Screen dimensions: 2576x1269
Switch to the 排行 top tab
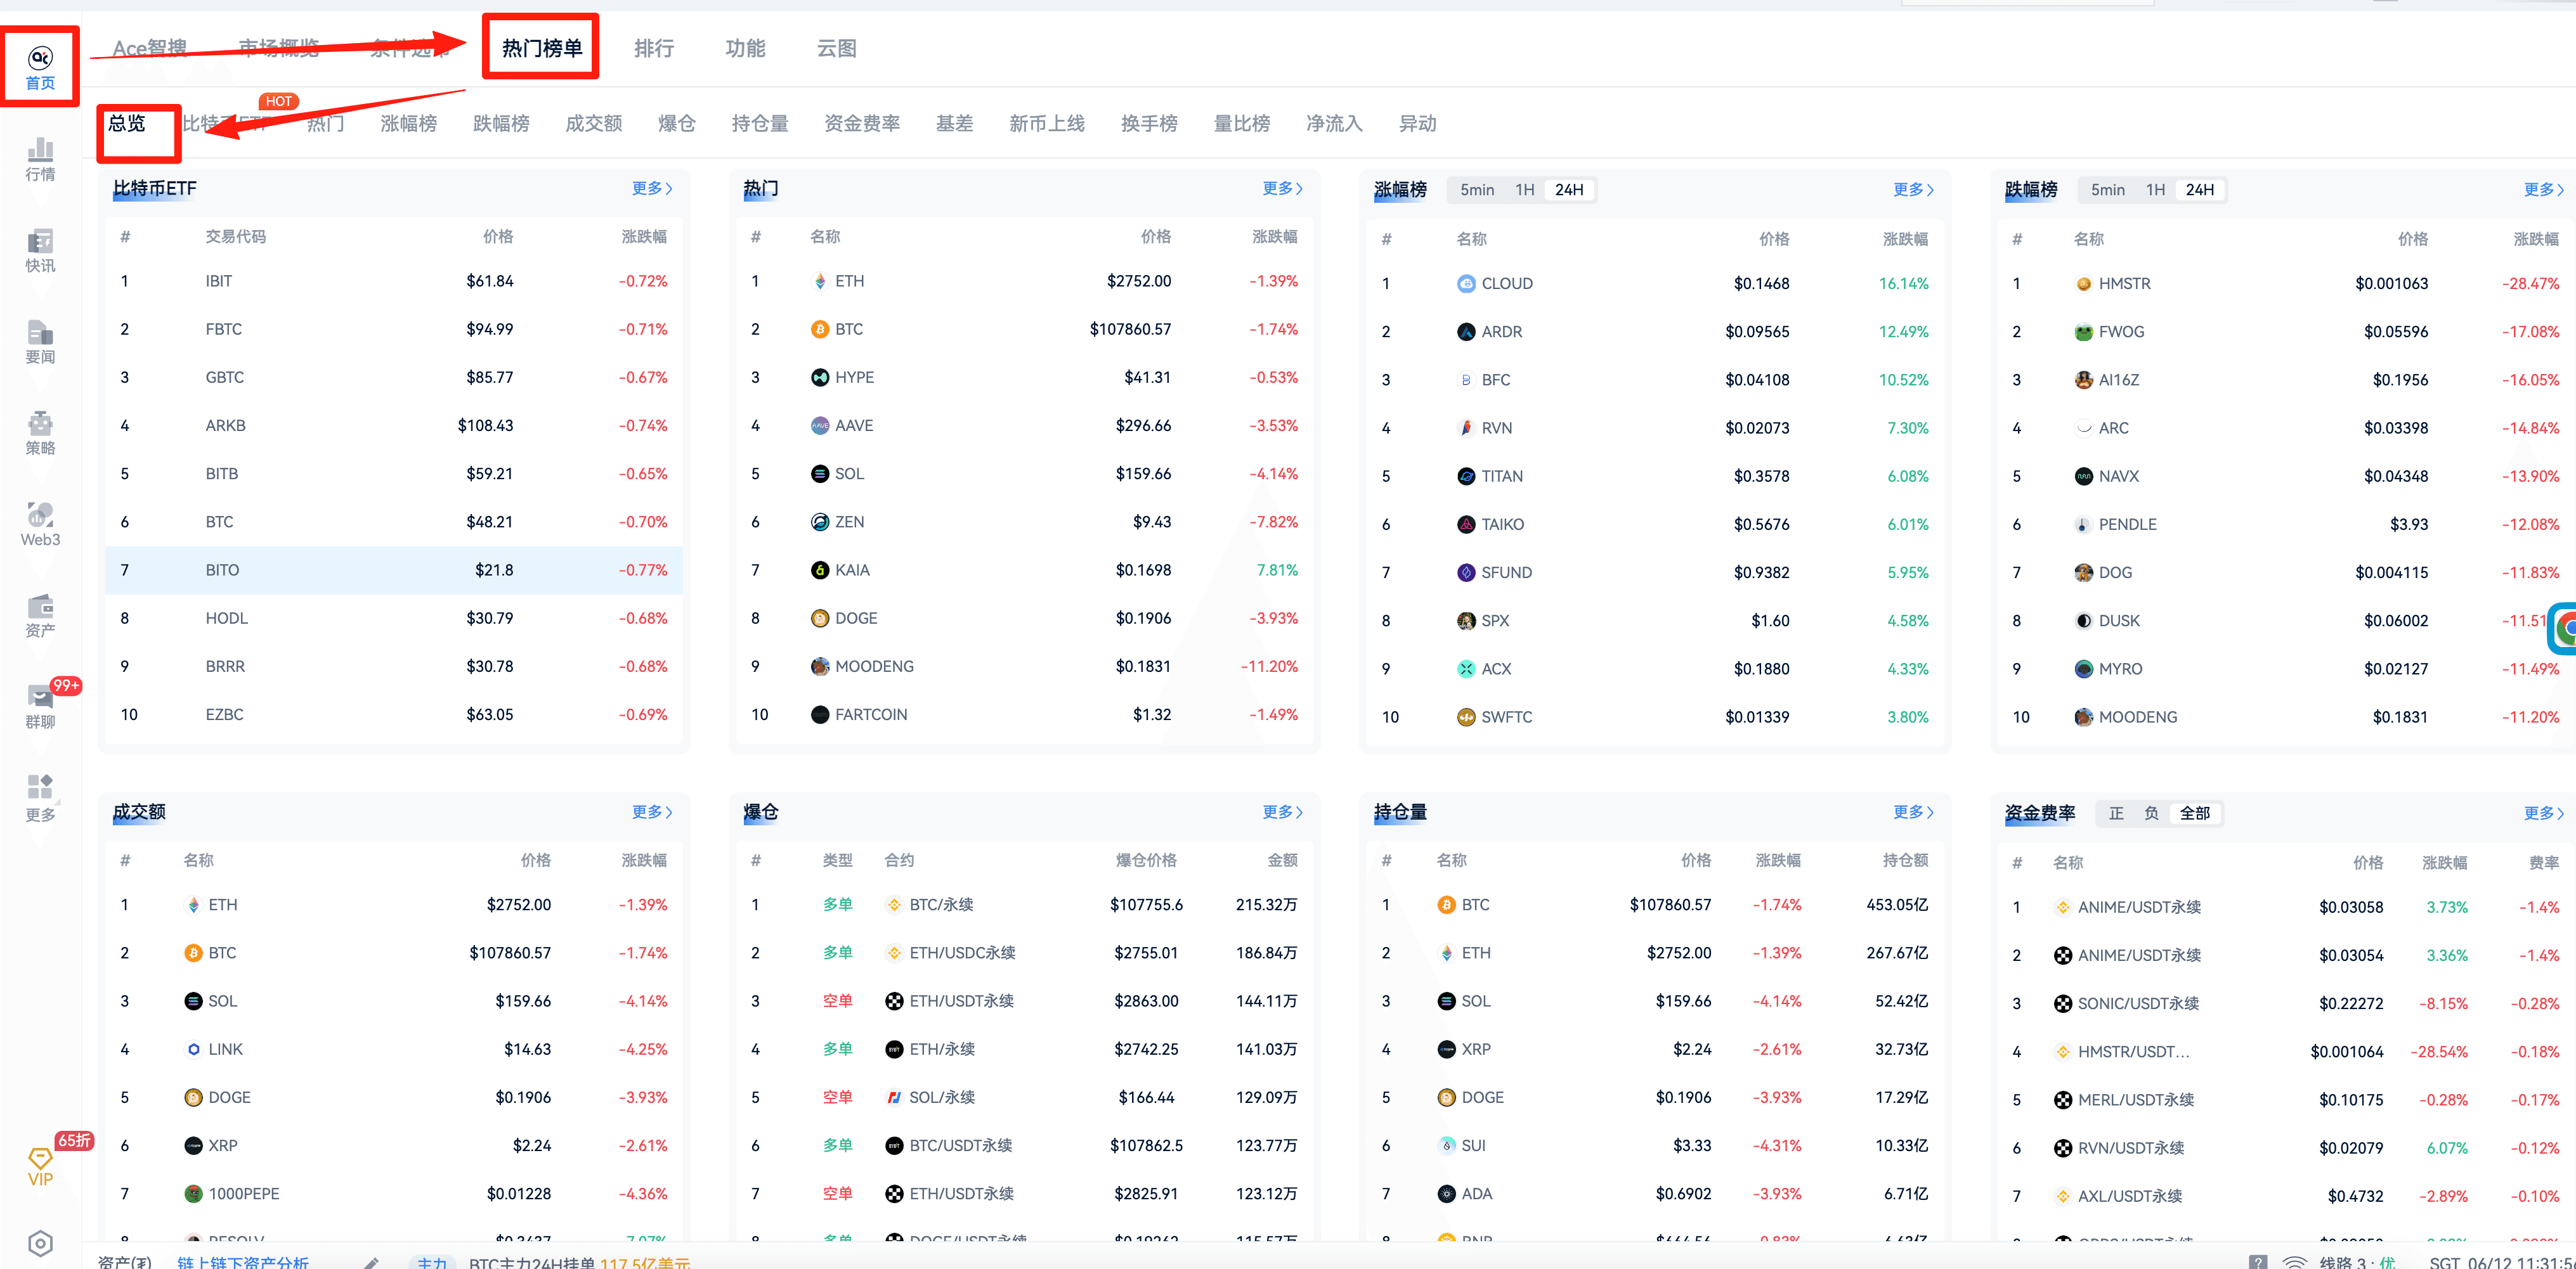click(x=654, y=48)
